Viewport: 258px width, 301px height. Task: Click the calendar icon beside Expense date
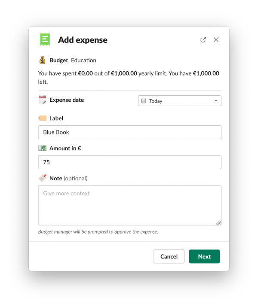[x=42, y=100]
